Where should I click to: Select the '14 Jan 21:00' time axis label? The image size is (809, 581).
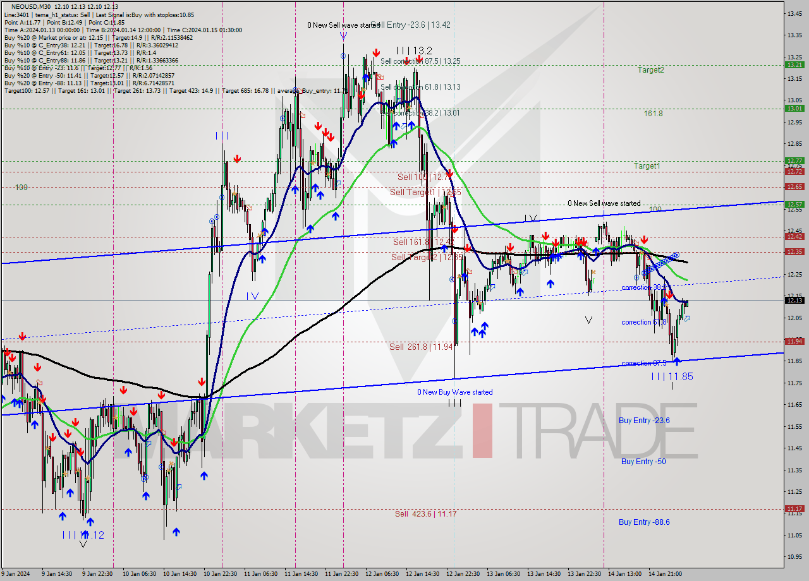point(665,574)
